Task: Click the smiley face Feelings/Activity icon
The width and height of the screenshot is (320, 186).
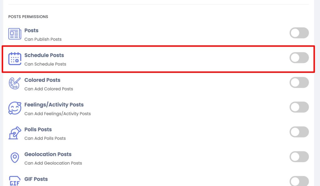Action: [15, 108]
